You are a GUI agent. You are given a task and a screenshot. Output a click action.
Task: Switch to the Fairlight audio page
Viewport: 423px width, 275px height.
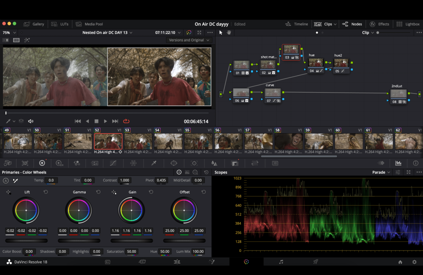282,262
